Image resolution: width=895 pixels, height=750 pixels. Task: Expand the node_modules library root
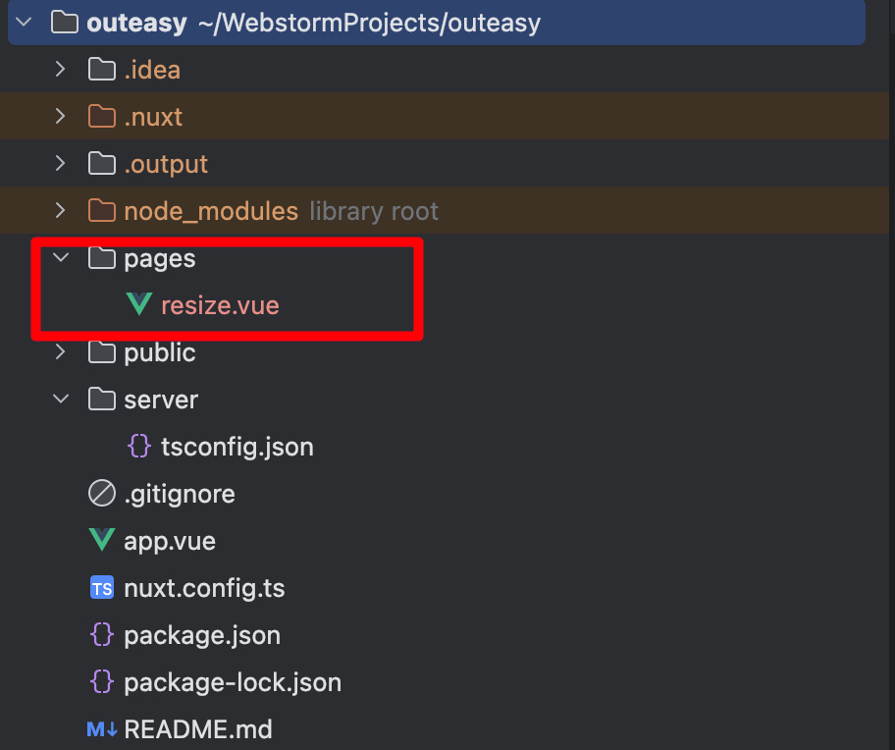pos(61,211)
